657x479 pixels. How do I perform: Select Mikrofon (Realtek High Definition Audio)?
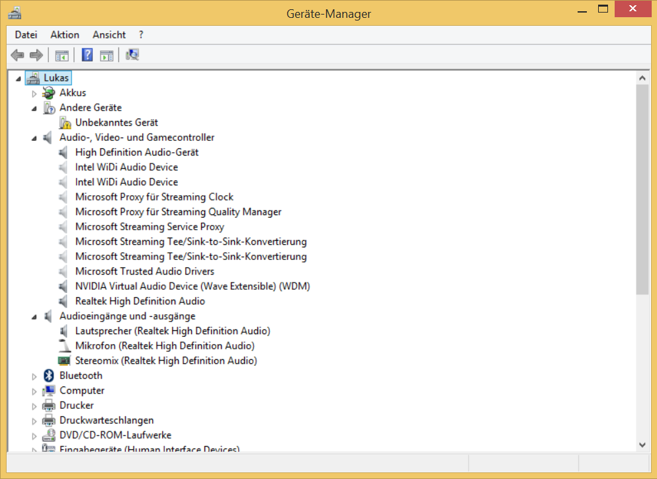click(x=165, y=346)
